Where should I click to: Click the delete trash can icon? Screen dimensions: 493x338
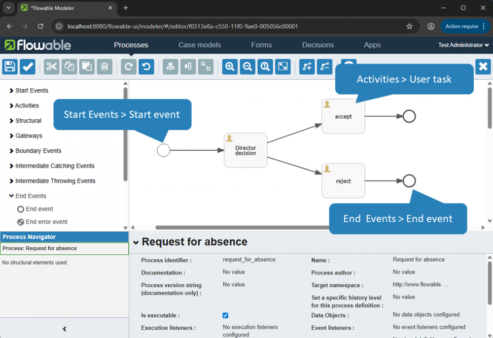pos(105,67)
